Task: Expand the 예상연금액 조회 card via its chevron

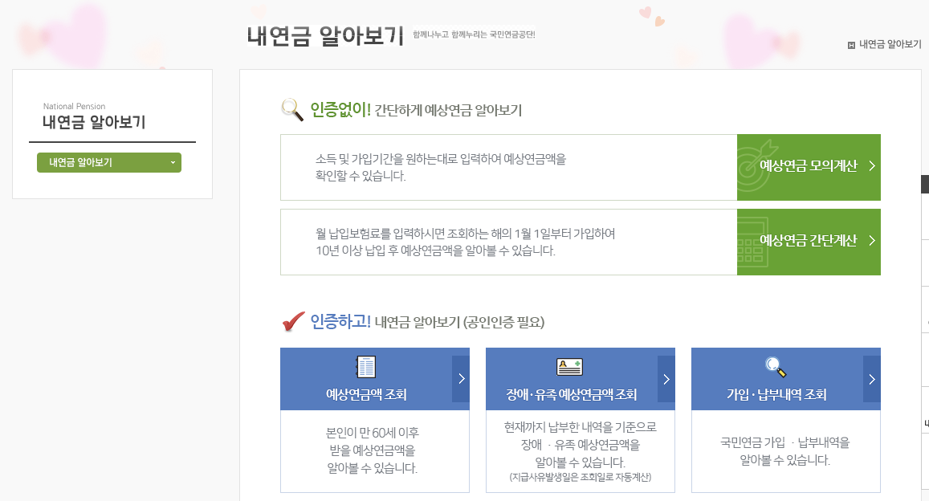Action: click(461, 379)
